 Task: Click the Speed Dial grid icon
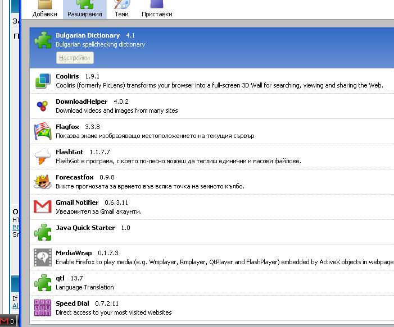43,308
